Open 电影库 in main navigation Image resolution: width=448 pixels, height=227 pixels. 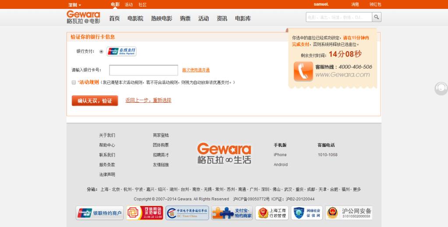click(x=243, y=18)
